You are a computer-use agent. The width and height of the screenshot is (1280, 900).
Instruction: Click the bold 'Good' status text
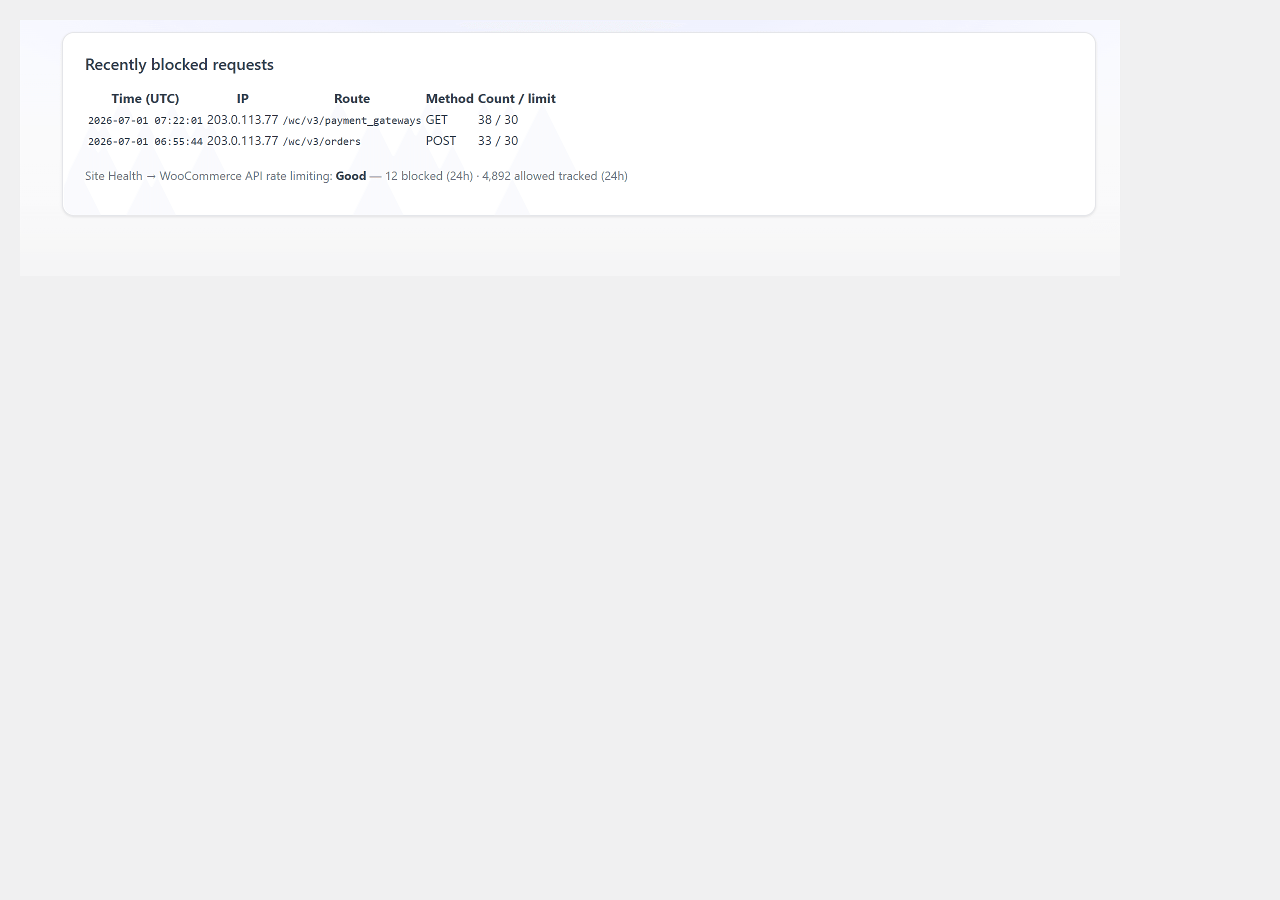tap(350, 176)
